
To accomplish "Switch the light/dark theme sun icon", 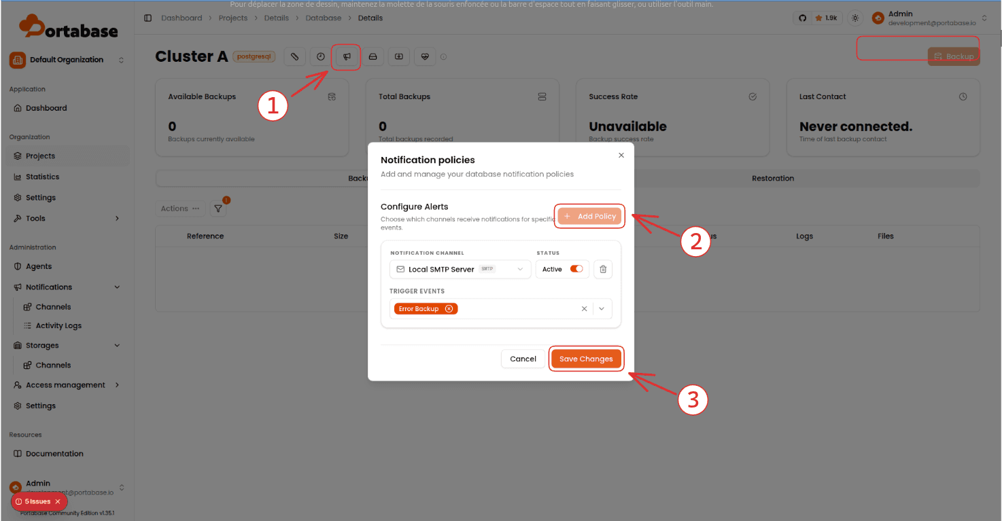I will (x=855, y=18).
